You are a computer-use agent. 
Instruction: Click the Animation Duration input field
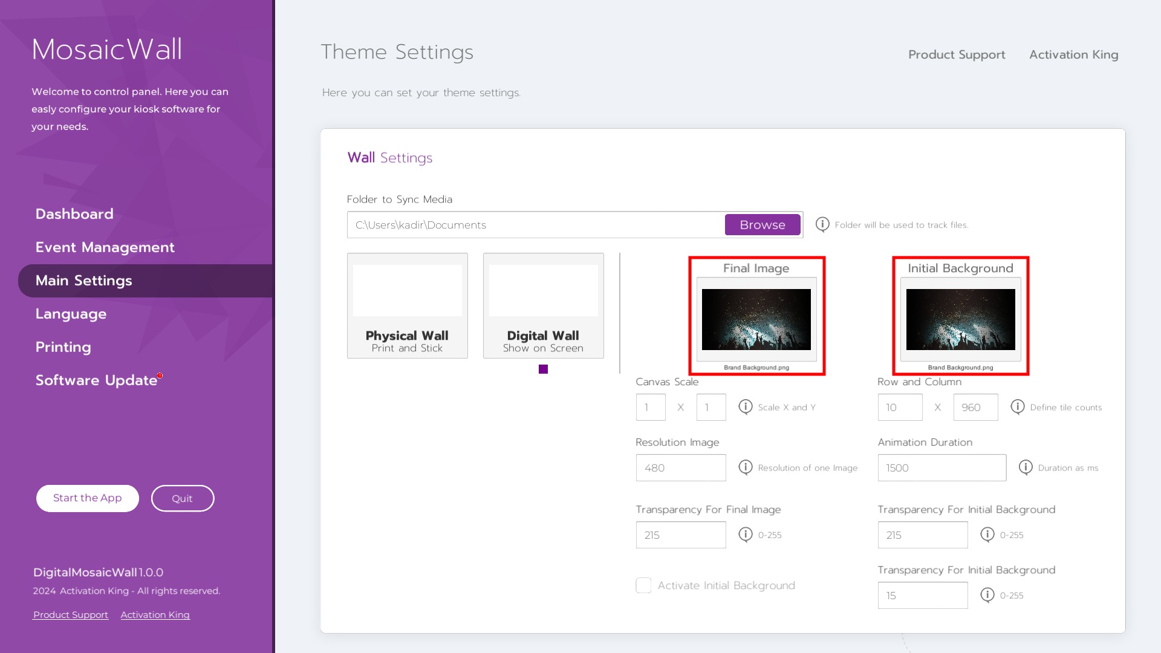[941, 468]
